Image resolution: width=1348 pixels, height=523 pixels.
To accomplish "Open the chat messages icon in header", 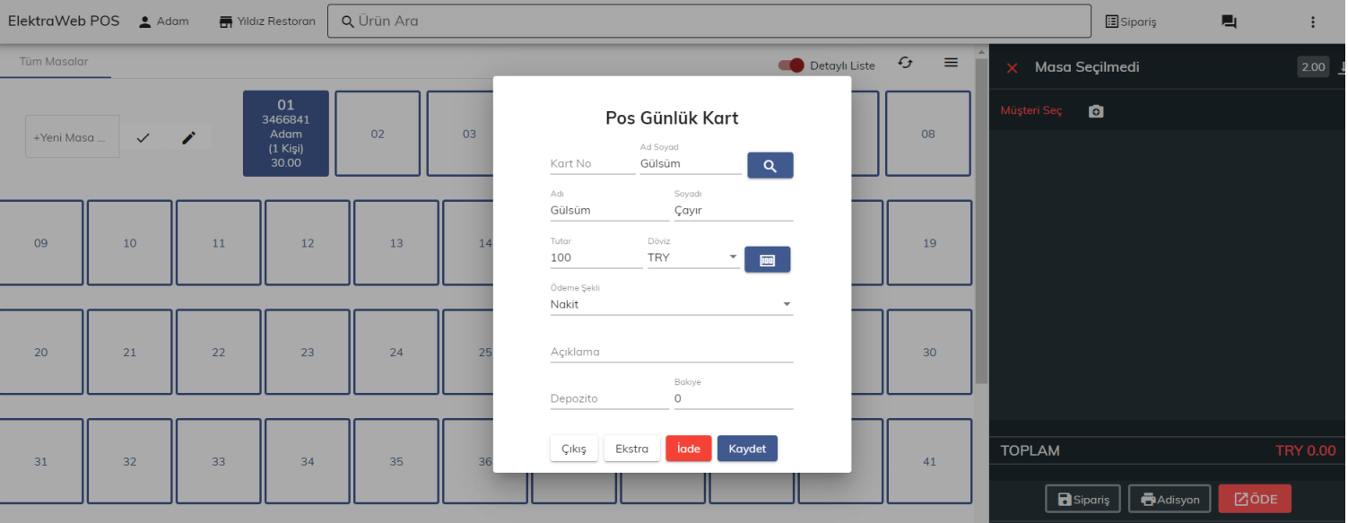I will pos(1229,22).
